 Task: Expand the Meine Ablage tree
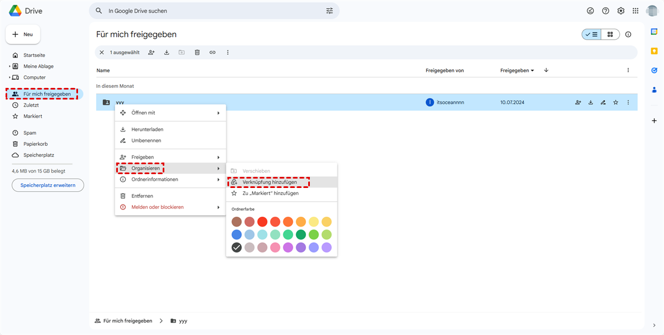pos(9,66)
